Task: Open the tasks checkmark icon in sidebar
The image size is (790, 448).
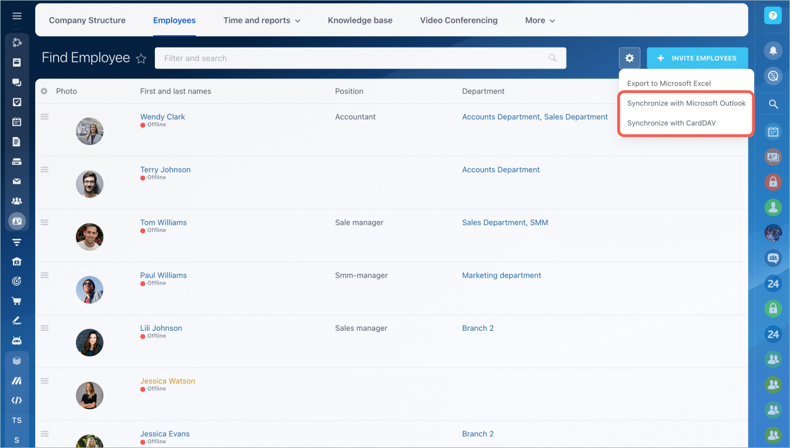Action: pyautogui.click(x=17, y=102)
